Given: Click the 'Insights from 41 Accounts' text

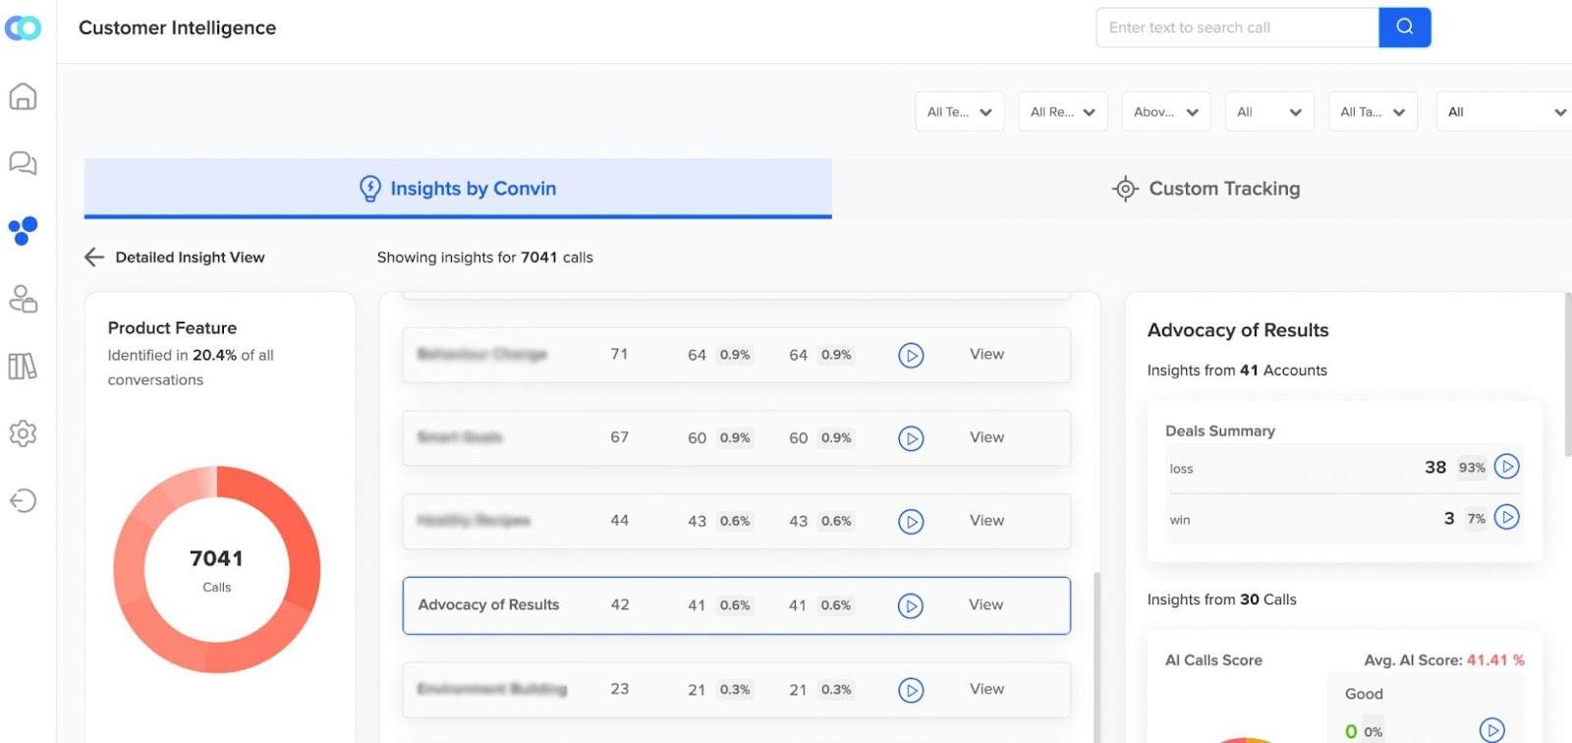Looking at the screenshot, I should pyautogui.click(x=1237, y=371).
